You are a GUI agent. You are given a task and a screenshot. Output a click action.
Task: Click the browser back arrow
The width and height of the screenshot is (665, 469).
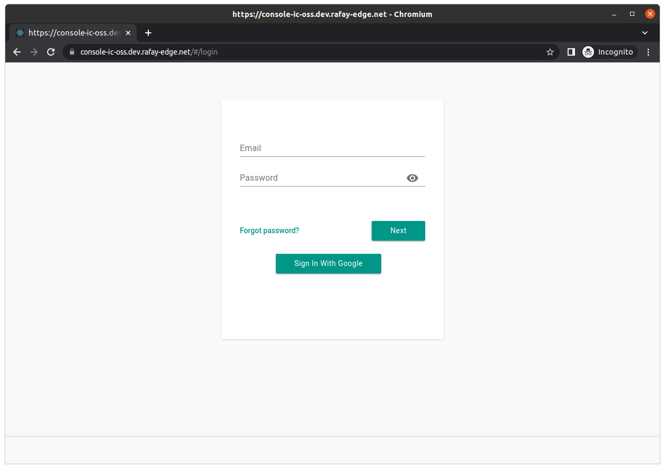[x=17, y=52]
